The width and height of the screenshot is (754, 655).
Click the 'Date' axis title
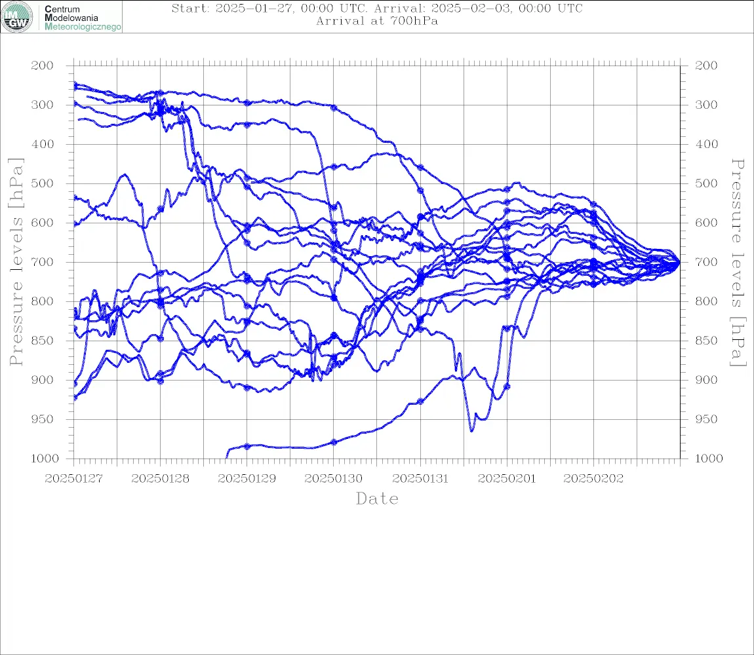(x=377, y=498)
